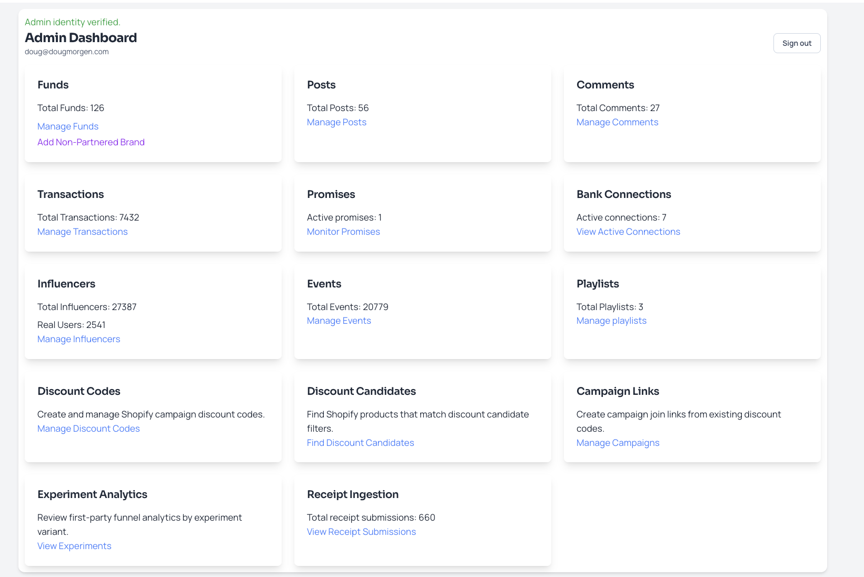Open Monitor Promises link

(343, 232)
